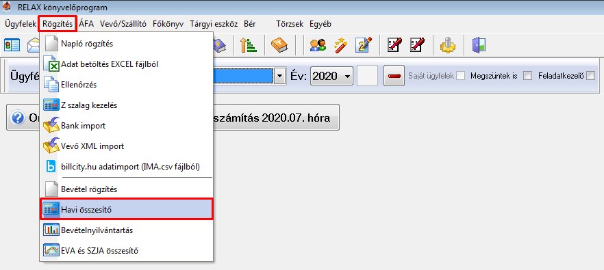Open the client selection dropdown arrow
604x270 pixels.
[279, 76]
